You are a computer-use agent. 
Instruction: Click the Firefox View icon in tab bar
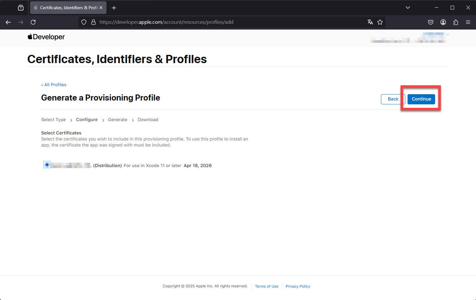(21, 8)
